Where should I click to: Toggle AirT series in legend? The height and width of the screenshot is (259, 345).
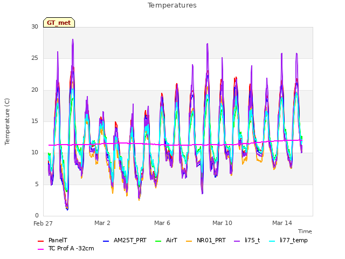171,240
